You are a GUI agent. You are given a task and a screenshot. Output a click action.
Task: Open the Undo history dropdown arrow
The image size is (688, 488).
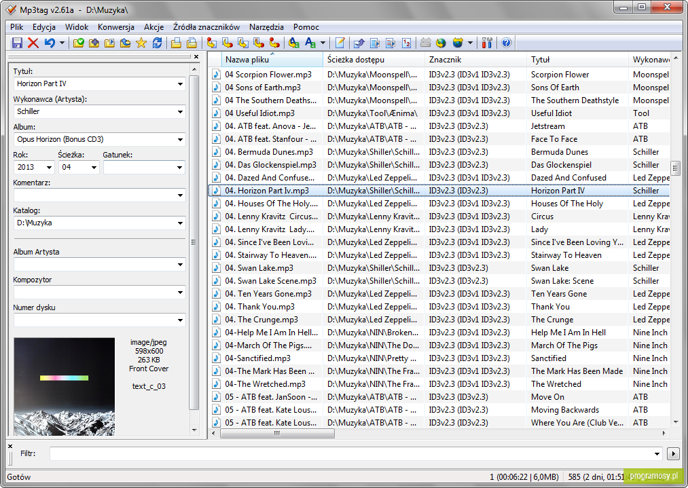[62, 43]
